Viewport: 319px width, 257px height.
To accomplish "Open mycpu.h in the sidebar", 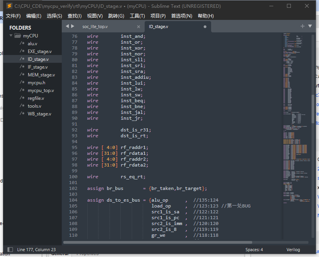I will point(36,83).
